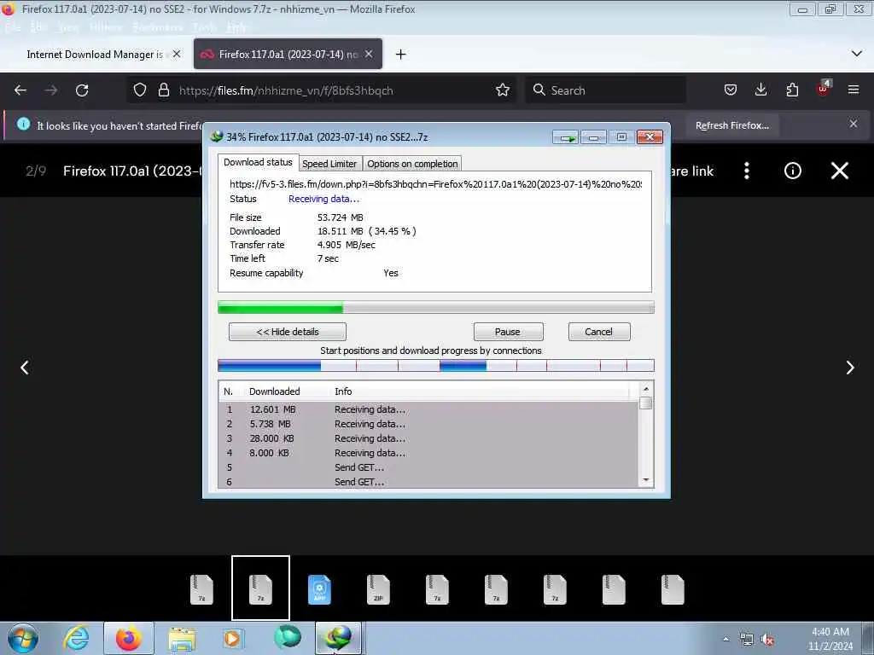This screenshot has width=874, height=655.
Task: Click the Internet Download Manager taskbar icon
Action: pos(339,638)
